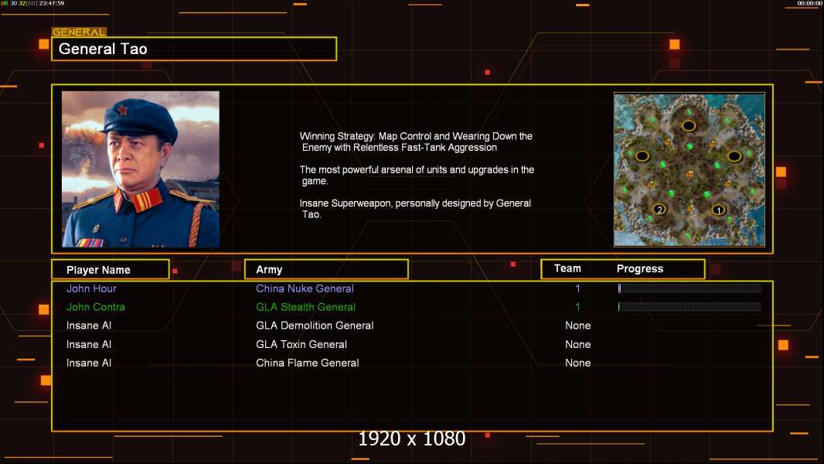Click Team None for China Flame General

coord(577,363)
